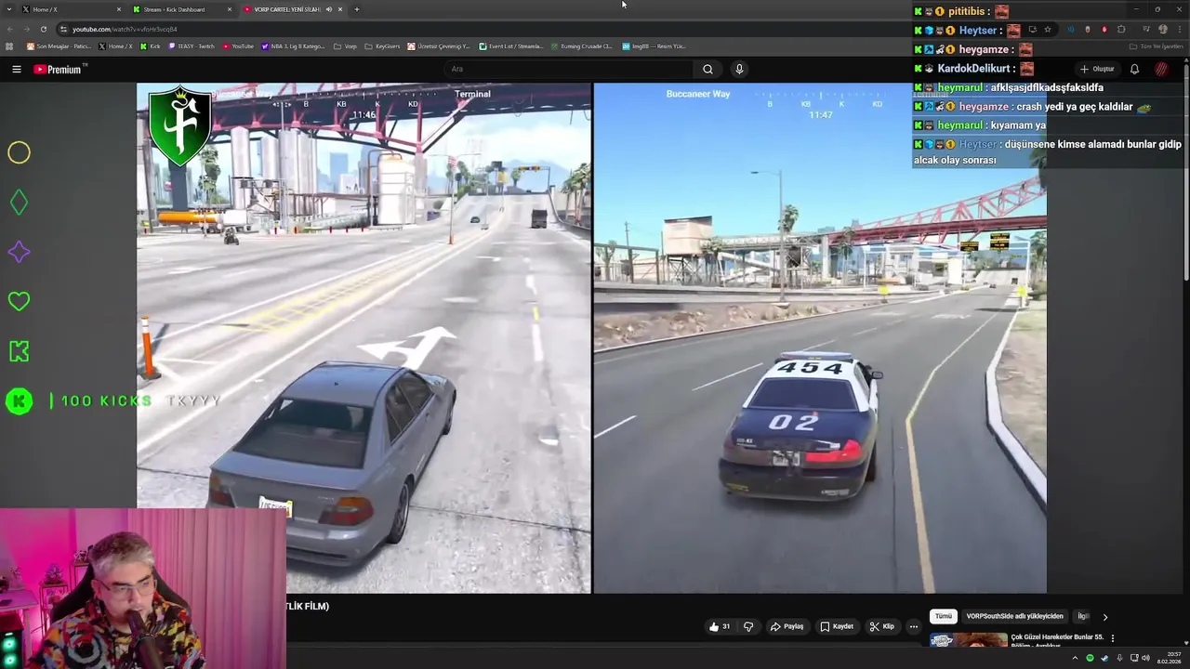This screenshot has height=669, width=1190.
Task: Select the Tümü filter chip
Action: click(944, 616)
